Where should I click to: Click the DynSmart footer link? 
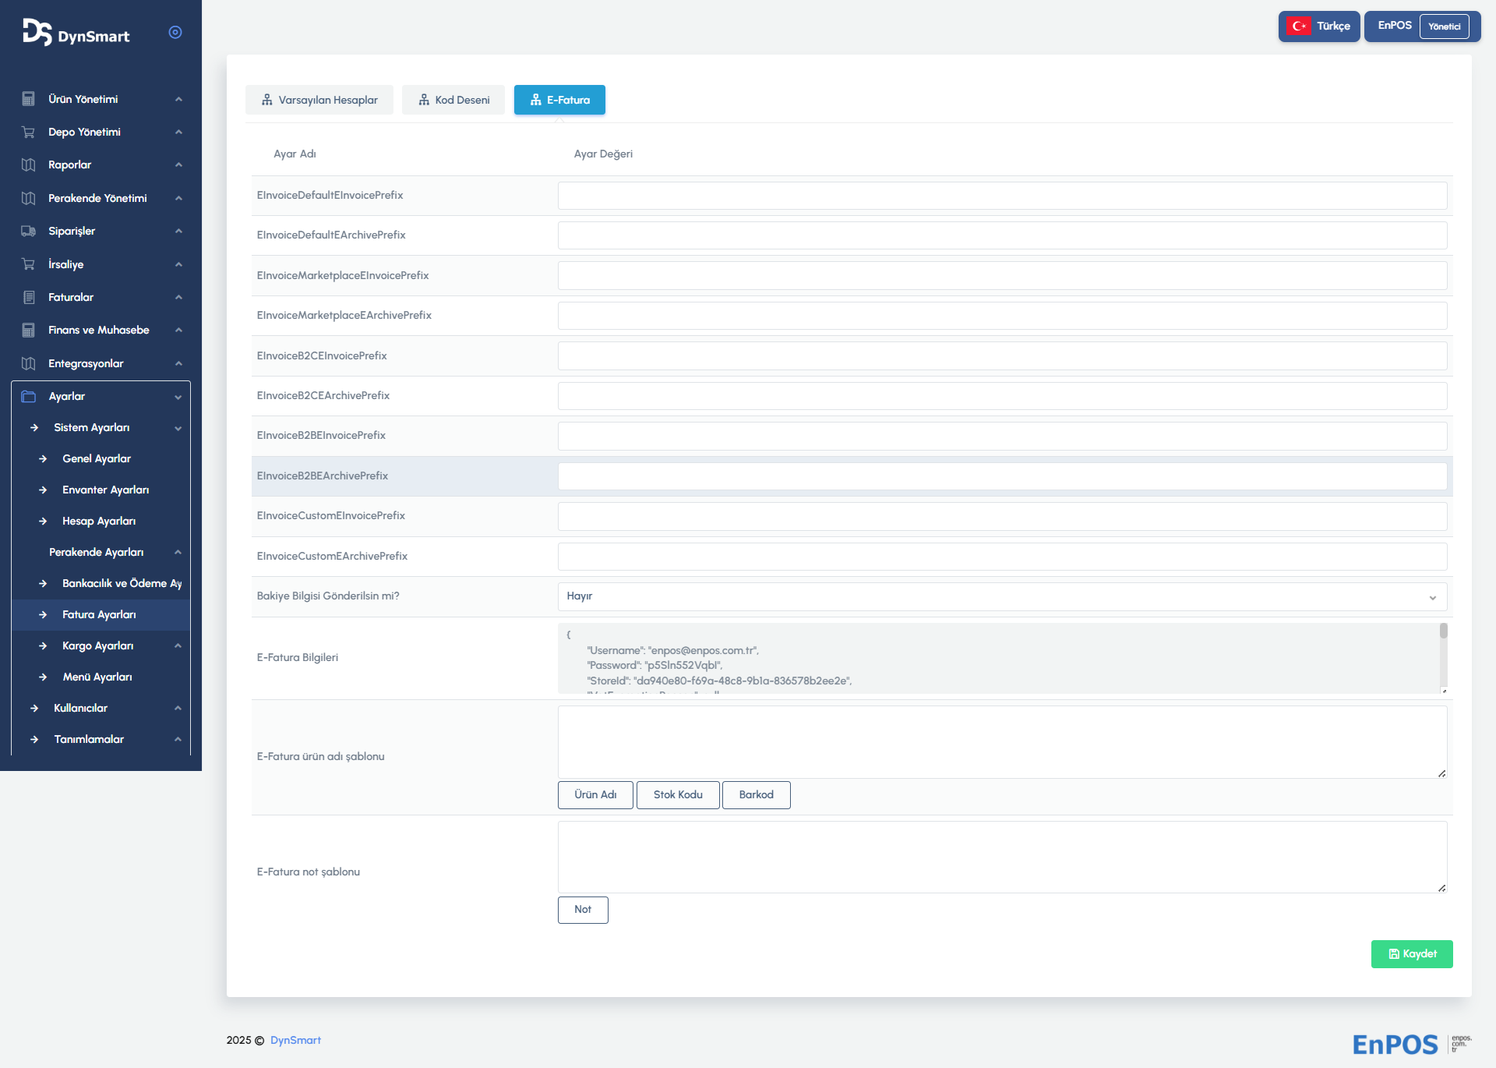click(x=295, y=1040)
